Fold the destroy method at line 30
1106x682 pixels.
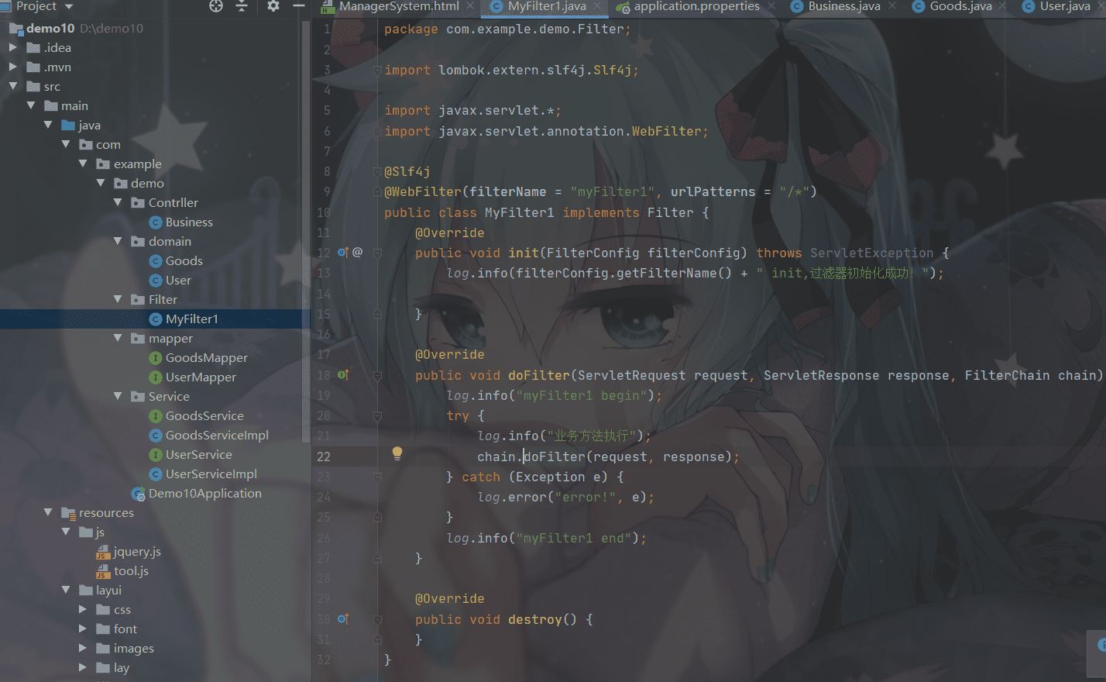[378, 619]
